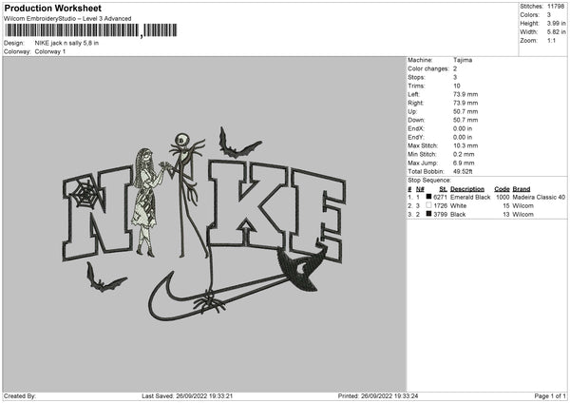Click the barcode under the title
The width and height of the screenshot is (570, 403).
91,30
